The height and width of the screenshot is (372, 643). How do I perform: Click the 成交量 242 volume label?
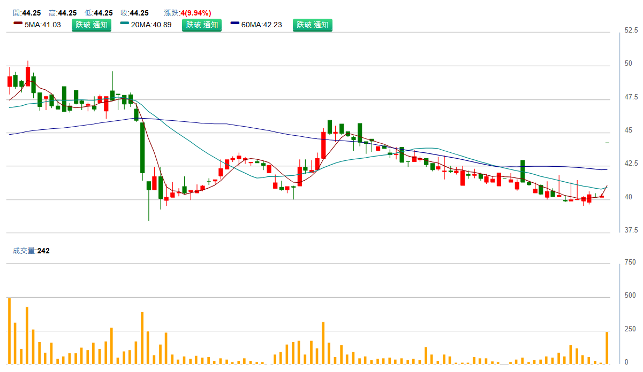31,250
